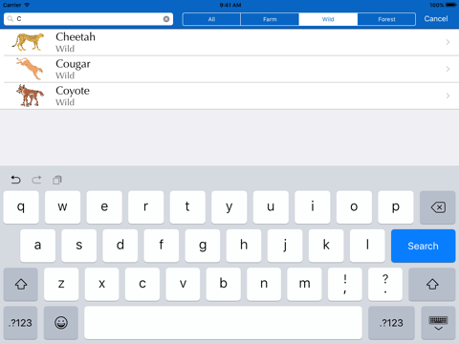Tap the backspace delete key
Viewport: 459px width, 344px height.
437,207
